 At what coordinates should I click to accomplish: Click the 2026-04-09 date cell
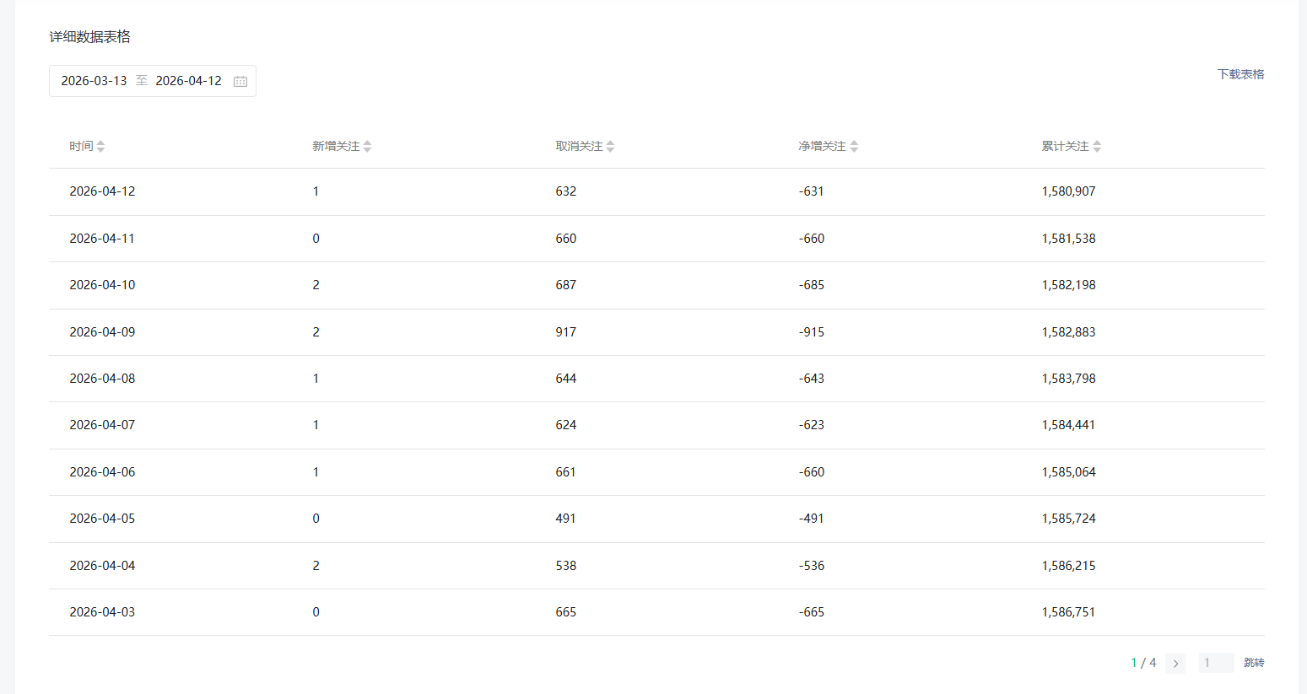[102, 332]
